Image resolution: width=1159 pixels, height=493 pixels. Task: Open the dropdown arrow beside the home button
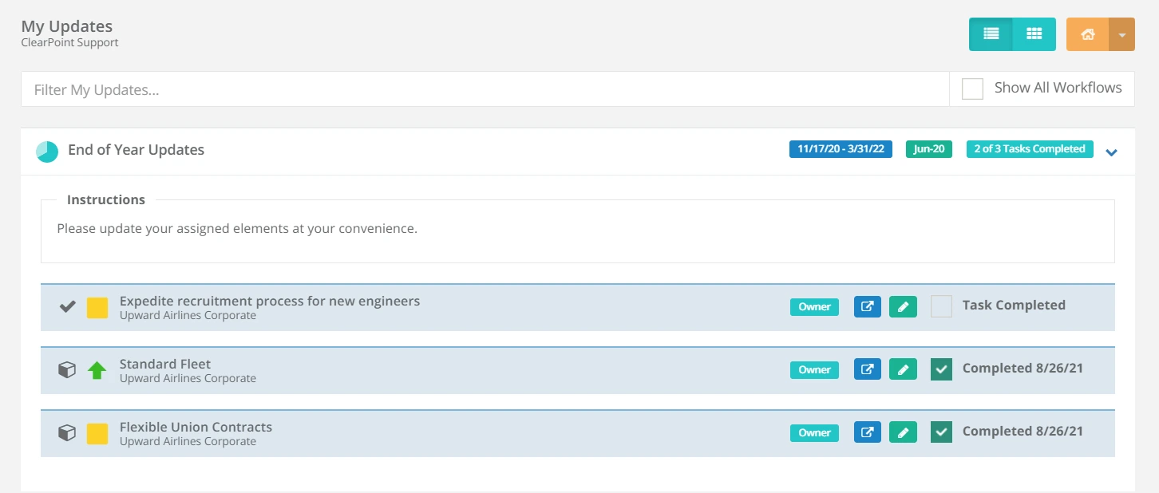(x=1122, y=34)
